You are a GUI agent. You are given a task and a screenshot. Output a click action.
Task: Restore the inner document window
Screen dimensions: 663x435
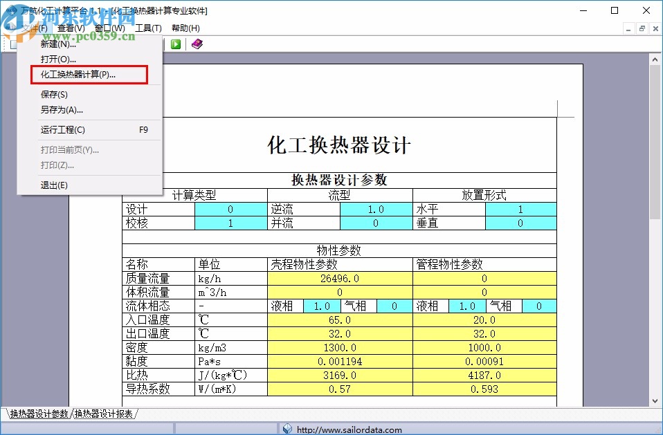tap(642, 29)
